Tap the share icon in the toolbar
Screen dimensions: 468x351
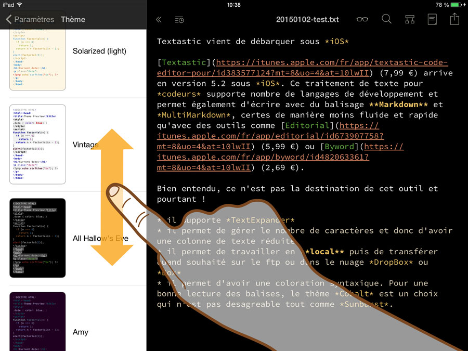pyautogui.click(x=454, y=19)
